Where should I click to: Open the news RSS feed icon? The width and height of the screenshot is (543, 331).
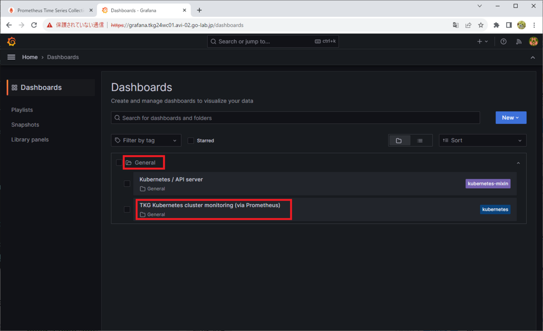(519, 42)
